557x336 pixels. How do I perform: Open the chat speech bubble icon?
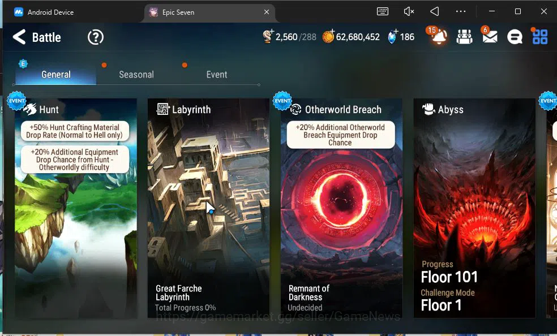[515, 37]
